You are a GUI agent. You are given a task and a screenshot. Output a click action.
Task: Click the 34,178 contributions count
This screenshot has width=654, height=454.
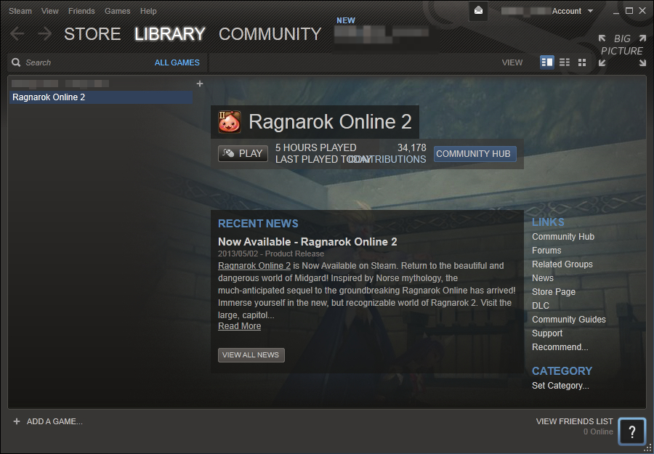point(412,147)
